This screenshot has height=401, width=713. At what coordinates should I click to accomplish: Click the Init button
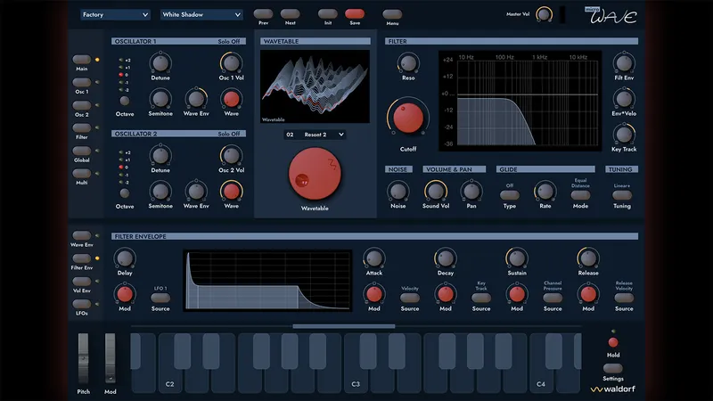pyautogui.click(x=328, y=13)
